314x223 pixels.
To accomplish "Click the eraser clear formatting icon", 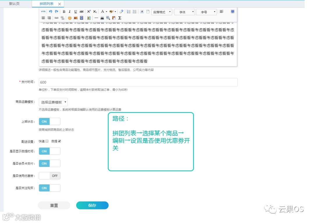I will click(121, 11).
